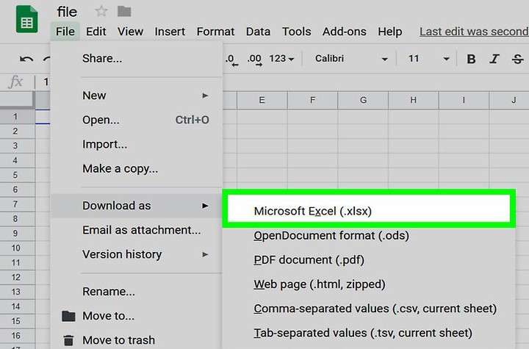
Task: Download as Tab-separated values (.tsv)
Action: (369, 332)
